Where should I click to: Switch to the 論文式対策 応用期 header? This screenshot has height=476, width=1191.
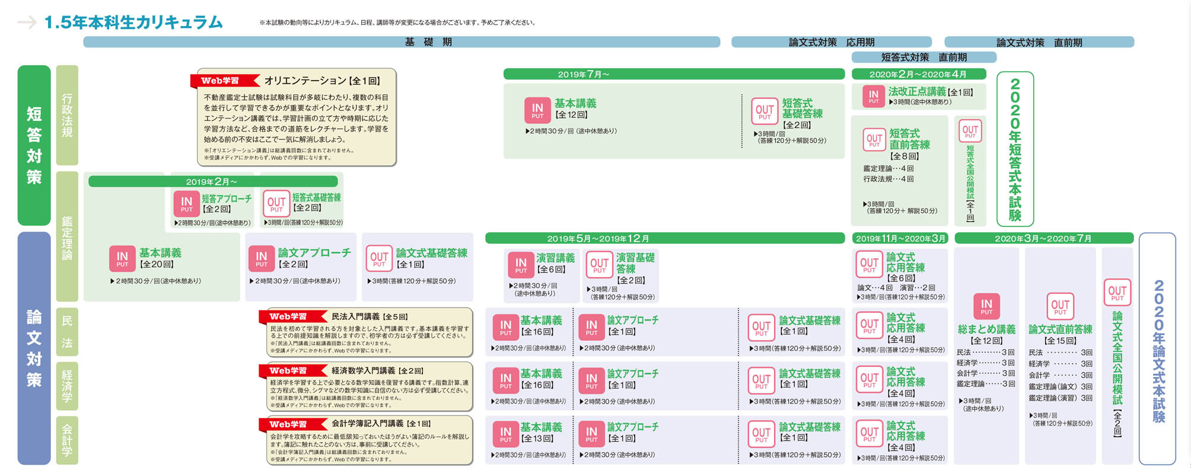click(831, 42)
